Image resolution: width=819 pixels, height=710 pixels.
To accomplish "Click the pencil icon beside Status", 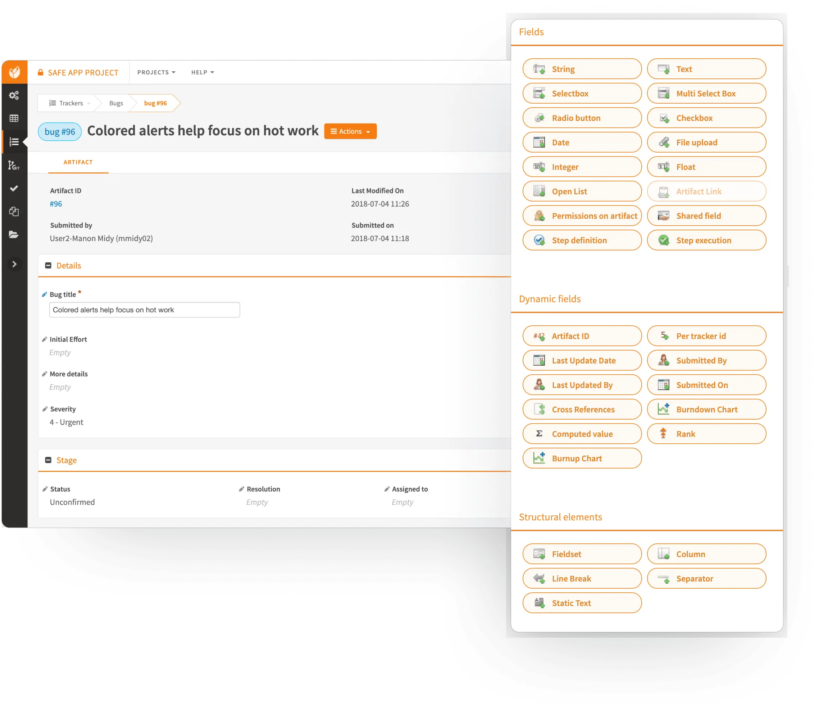I will (x=45, y=489).
